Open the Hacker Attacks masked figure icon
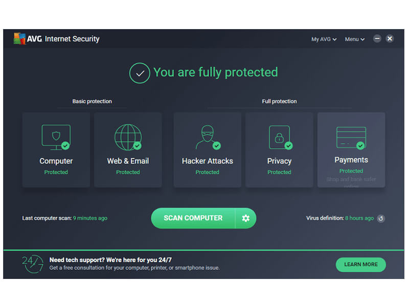 [208, 137]
